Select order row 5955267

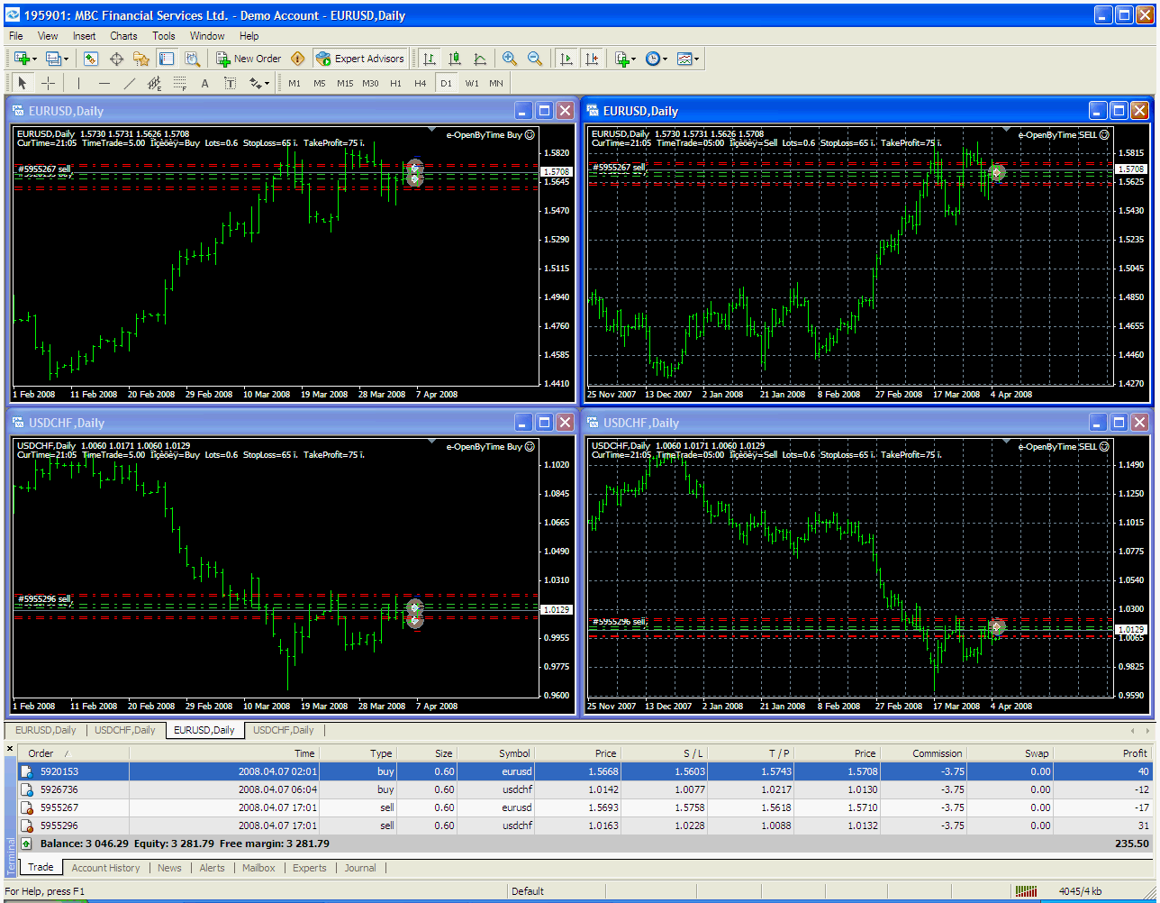pos(585,807)
